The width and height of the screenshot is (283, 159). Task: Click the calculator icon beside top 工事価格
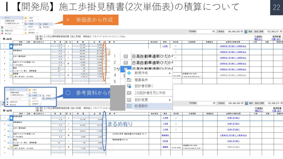pos(246,32)
